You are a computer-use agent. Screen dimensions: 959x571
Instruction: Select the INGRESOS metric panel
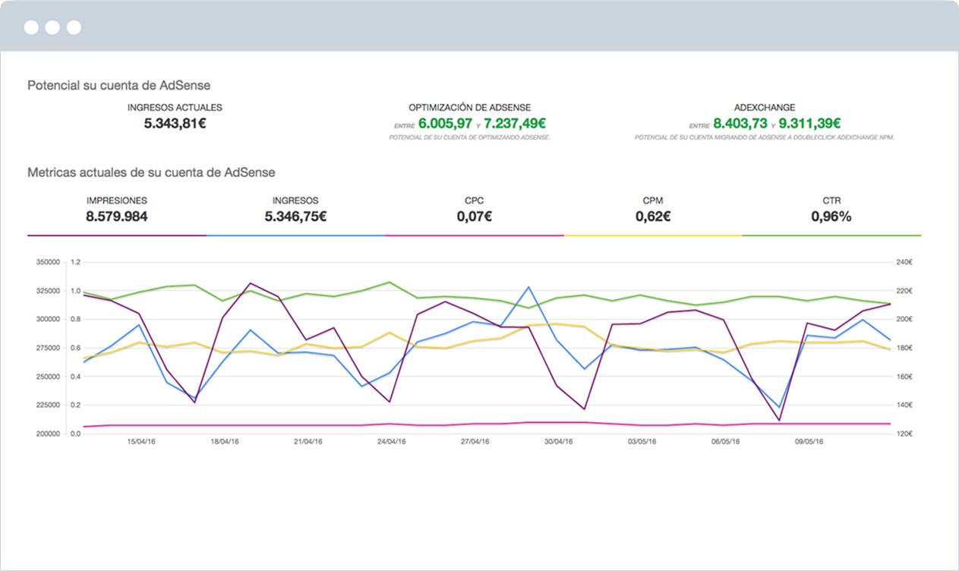point(296,209)
